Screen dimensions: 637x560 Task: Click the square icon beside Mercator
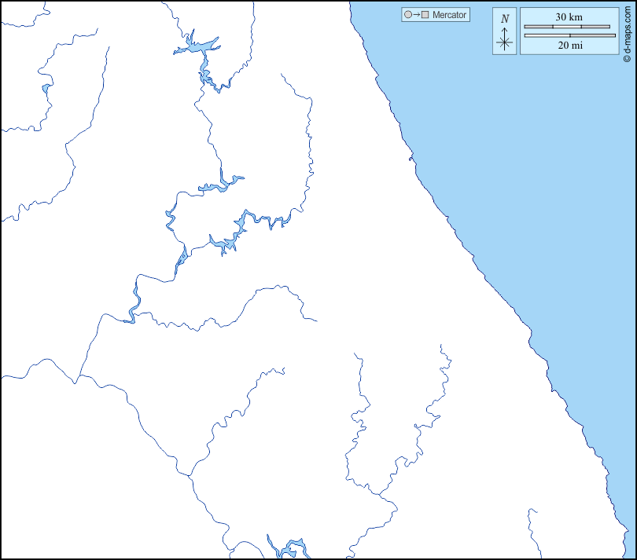tap(425, 15)
